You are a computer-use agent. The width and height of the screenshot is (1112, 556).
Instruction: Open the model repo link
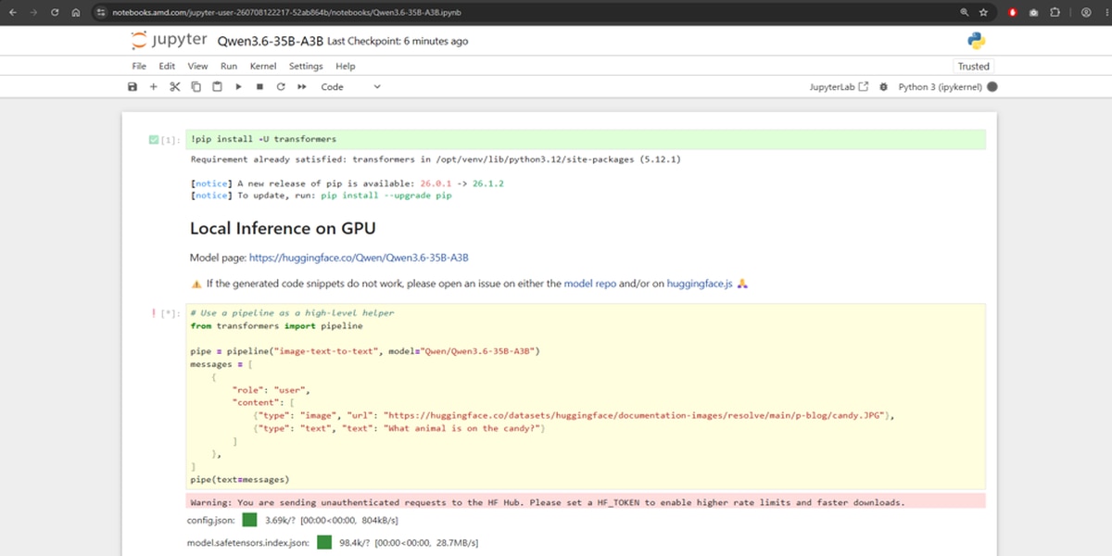[590, 284]
